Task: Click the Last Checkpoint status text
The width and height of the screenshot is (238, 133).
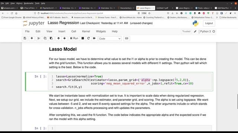Action: click(104, 23)
